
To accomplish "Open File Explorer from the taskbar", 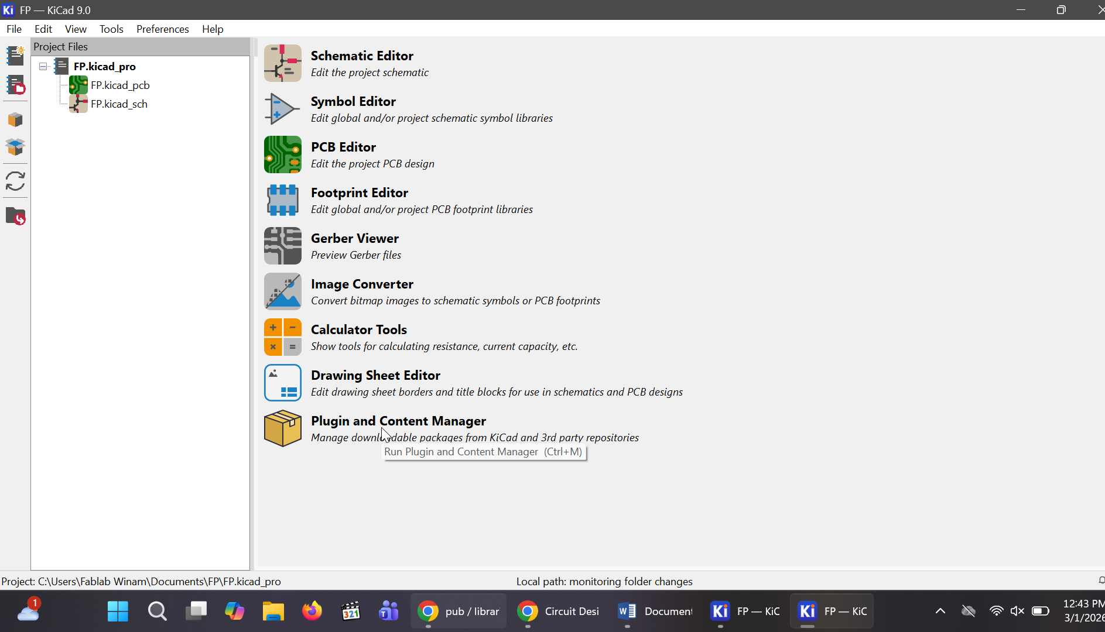I will (273, 612).
